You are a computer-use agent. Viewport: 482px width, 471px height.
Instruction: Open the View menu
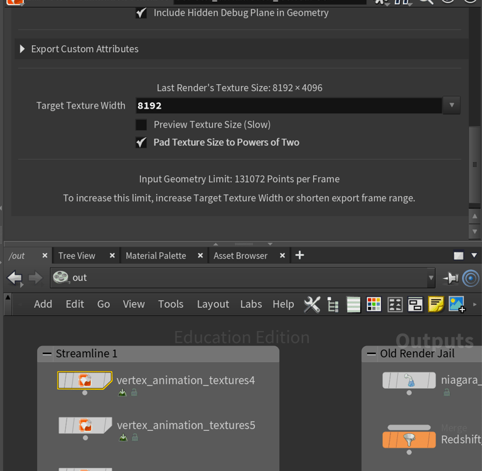click(134, 304)
